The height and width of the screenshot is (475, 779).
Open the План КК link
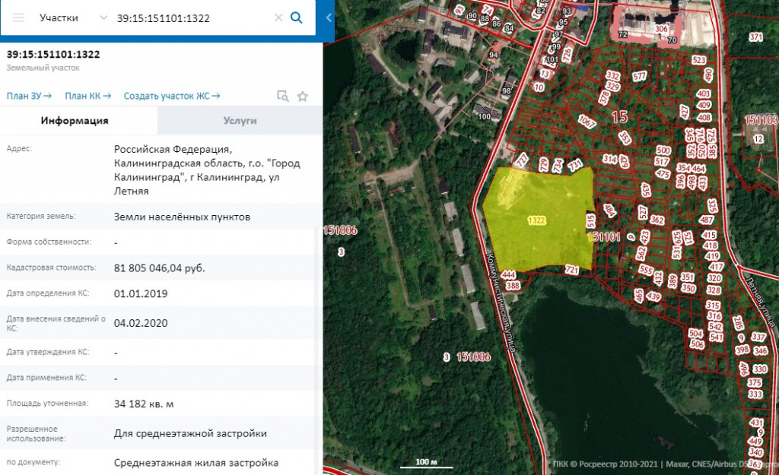(x=87, y=96)
